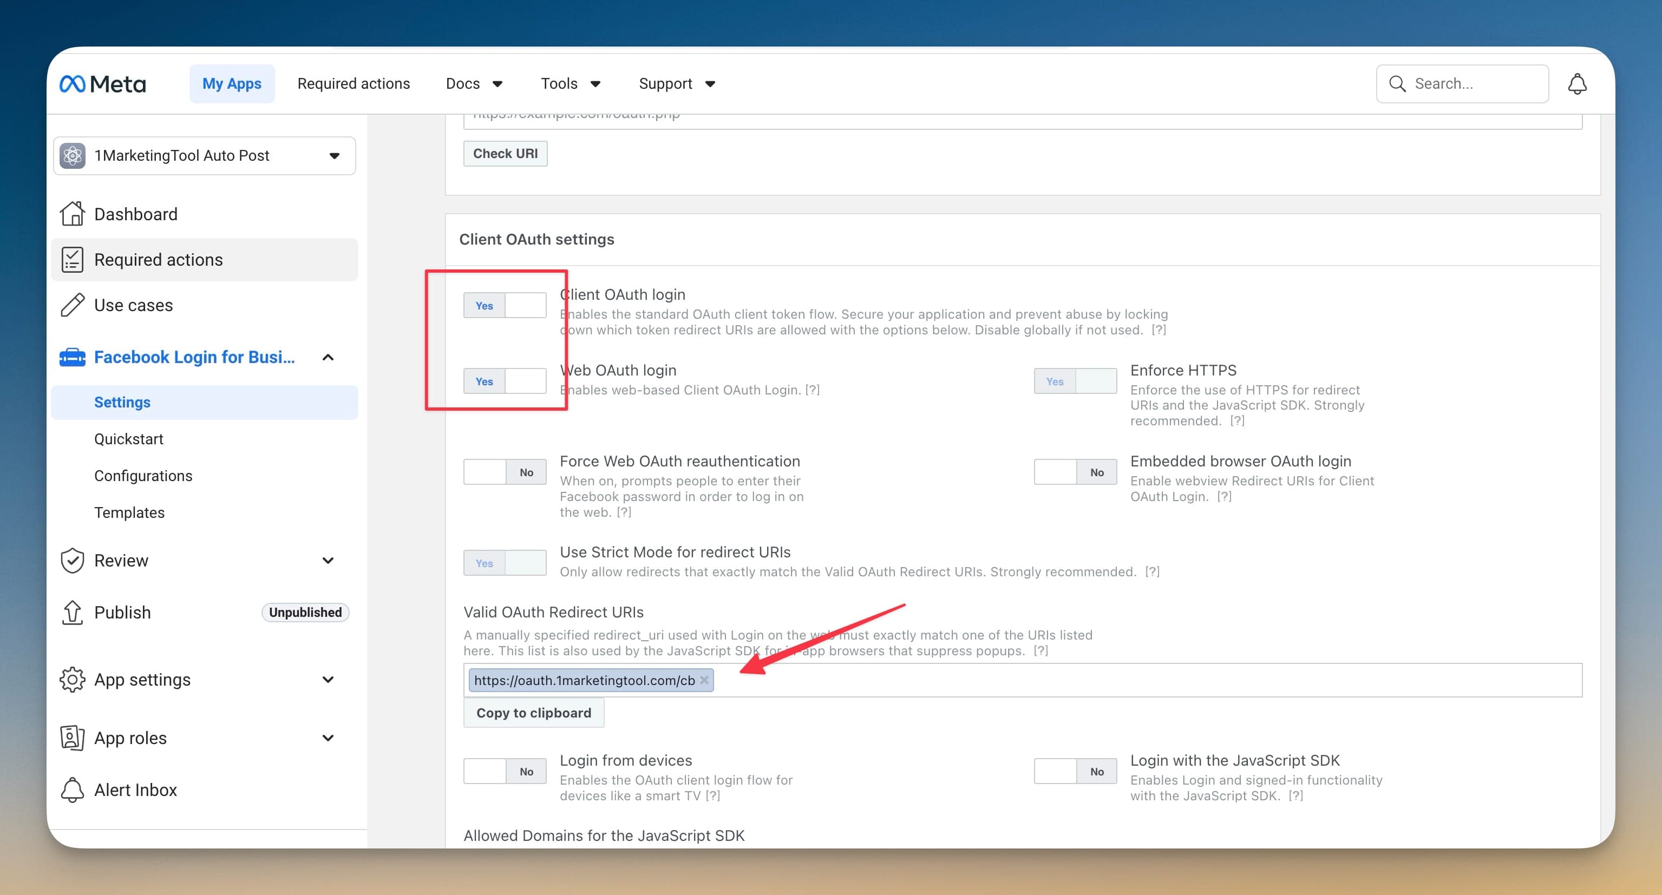
Task: Open help [?] for JavaScript SDK login
Action: 1295,795
